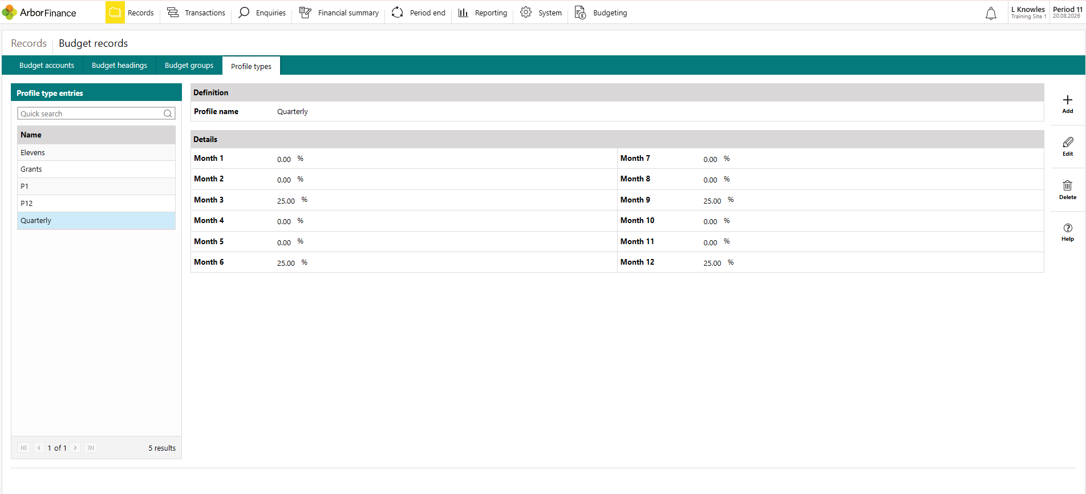
Task: Delete the selected profile type
Action: click(x=1068, y=190)
